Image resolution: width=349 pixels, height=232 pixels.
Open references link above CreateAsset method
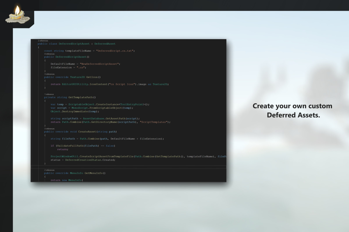coord(49,128)
